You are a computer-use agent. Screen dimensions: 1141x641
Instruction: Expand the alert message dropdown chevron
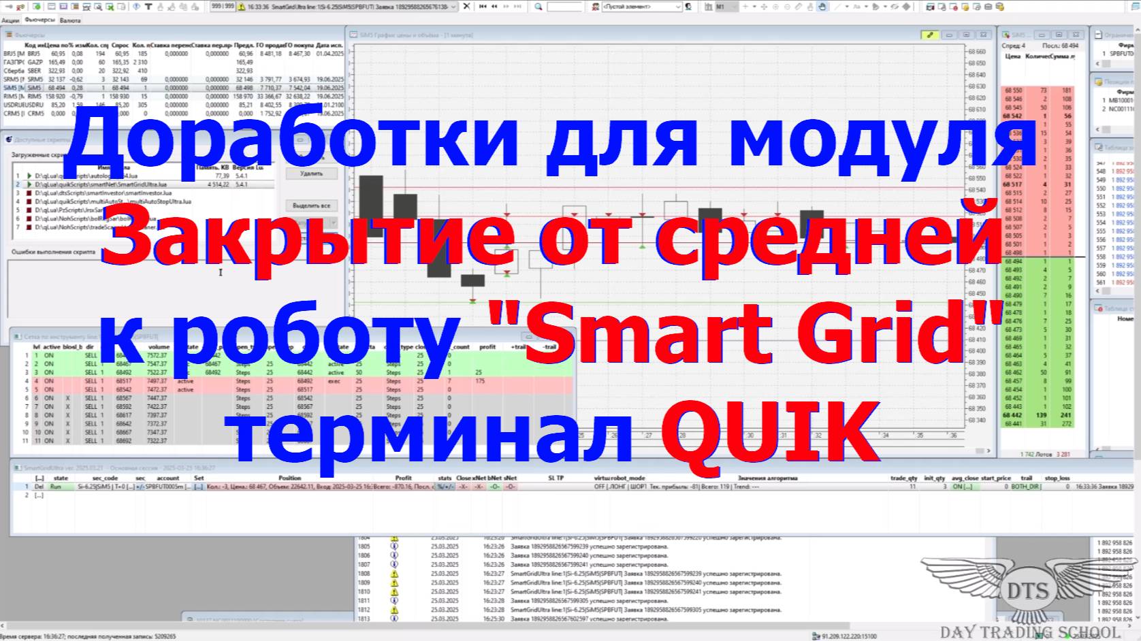click(453, 7)
